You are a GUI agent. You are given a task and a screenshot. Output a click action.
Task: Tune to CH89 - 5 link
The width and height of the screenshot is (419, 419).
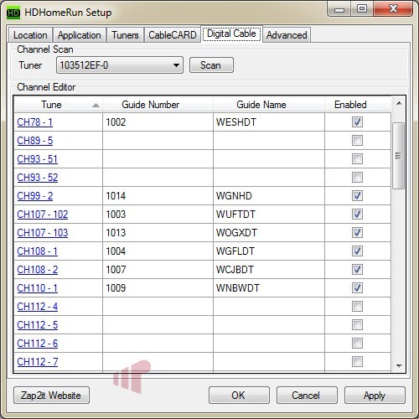pyautogui.click(x=35, y=141)
